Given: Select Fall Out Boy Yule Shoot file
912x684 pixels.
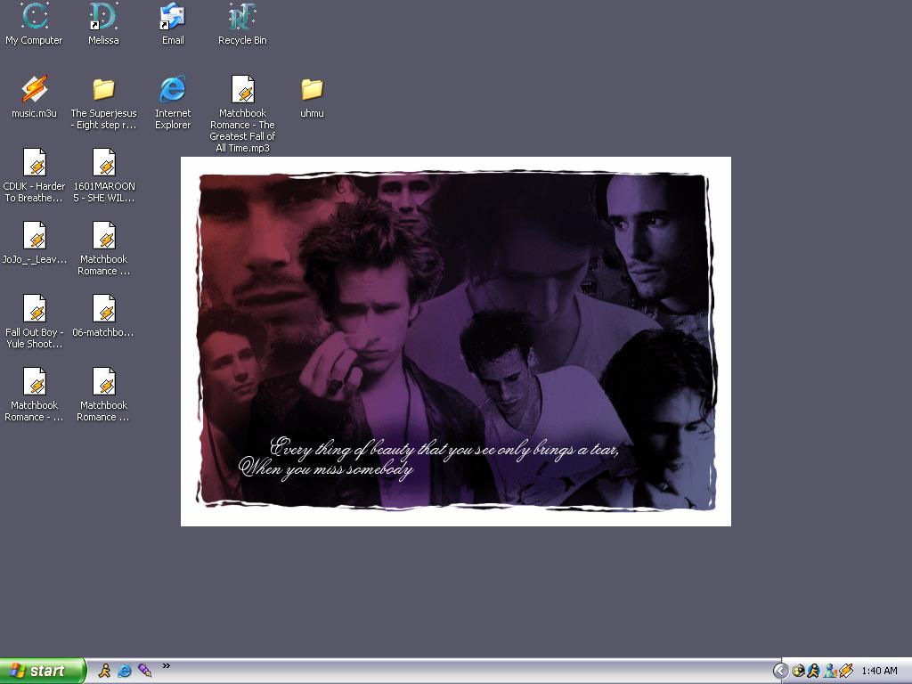Looking at the screenshot, I should click(34, 309).
